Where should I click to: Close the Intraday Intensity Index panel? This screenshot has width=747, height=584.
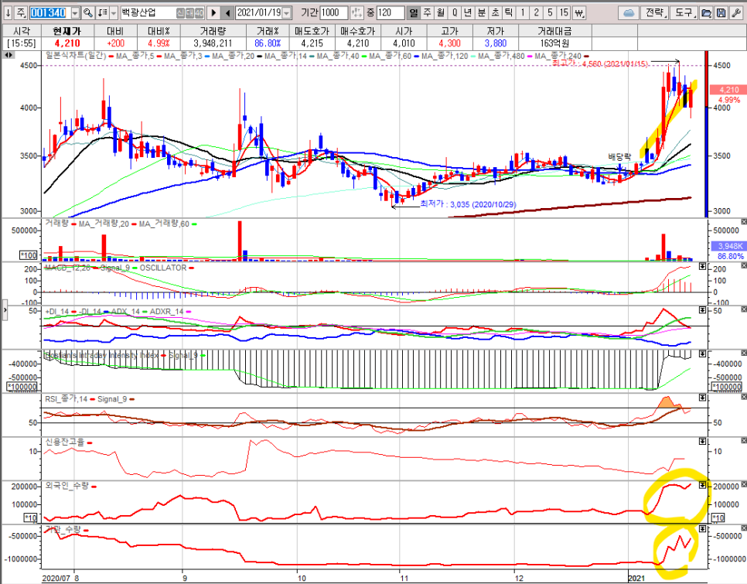(744, 353)
